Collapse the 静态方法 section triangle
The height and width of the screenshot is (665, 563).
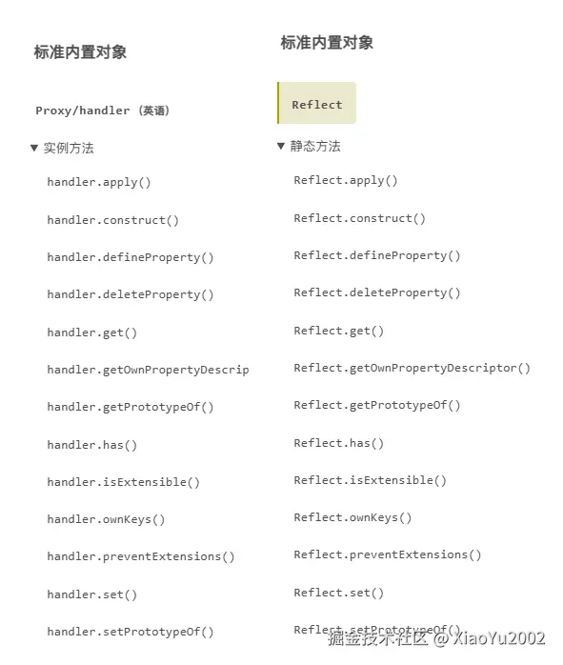coord(280,146)
